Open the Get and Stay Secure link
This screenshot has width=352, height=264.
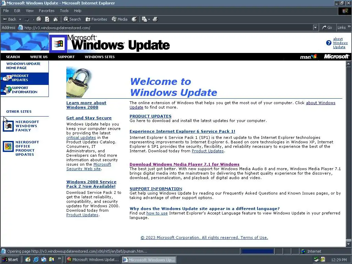click(89, 118)
